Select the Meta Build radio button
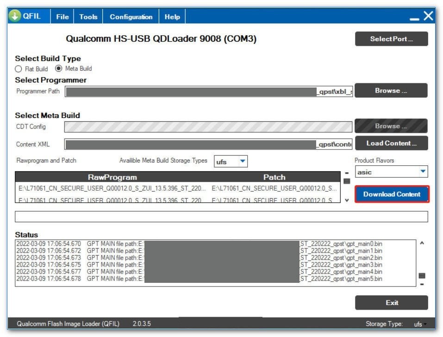 [x=58, y=69]
